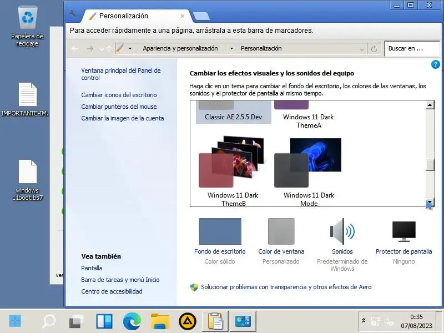Expand arrow after Apariencia y personalización
444x333 pixels.
(x=231, y=49)
